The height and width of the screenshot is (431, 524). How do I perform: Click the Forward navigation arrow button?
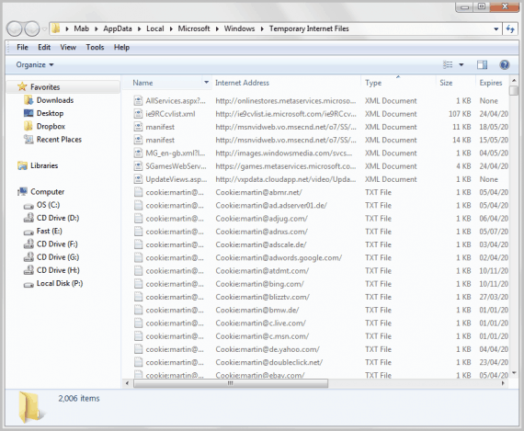click(32, 28)
